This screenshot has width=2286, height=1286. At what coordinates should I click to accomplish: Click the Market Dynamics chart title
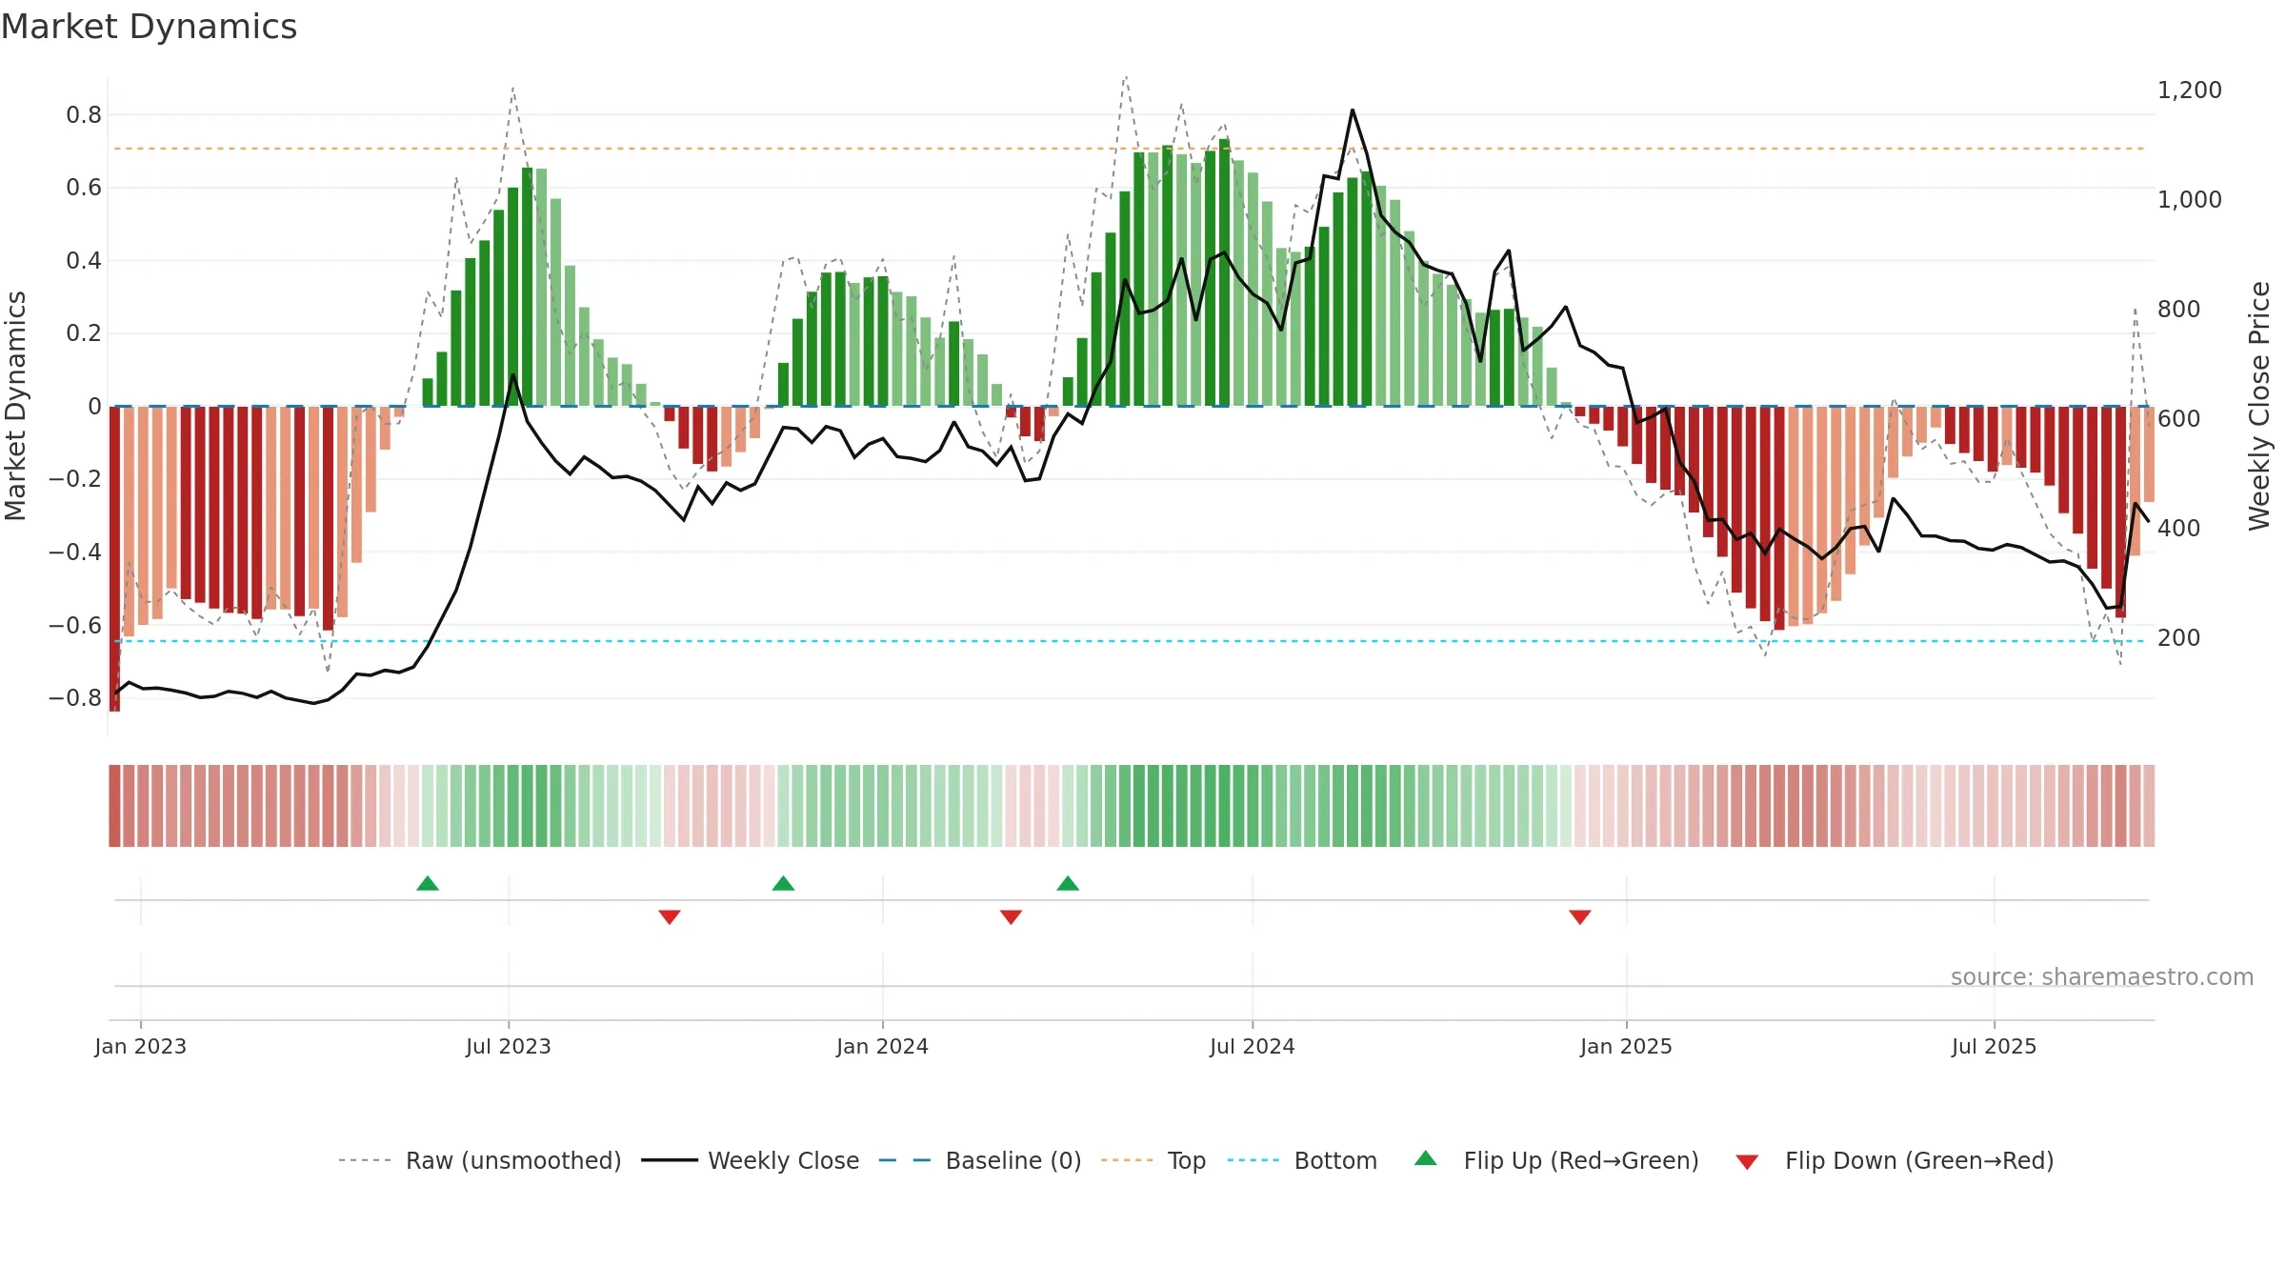[149, 27]
